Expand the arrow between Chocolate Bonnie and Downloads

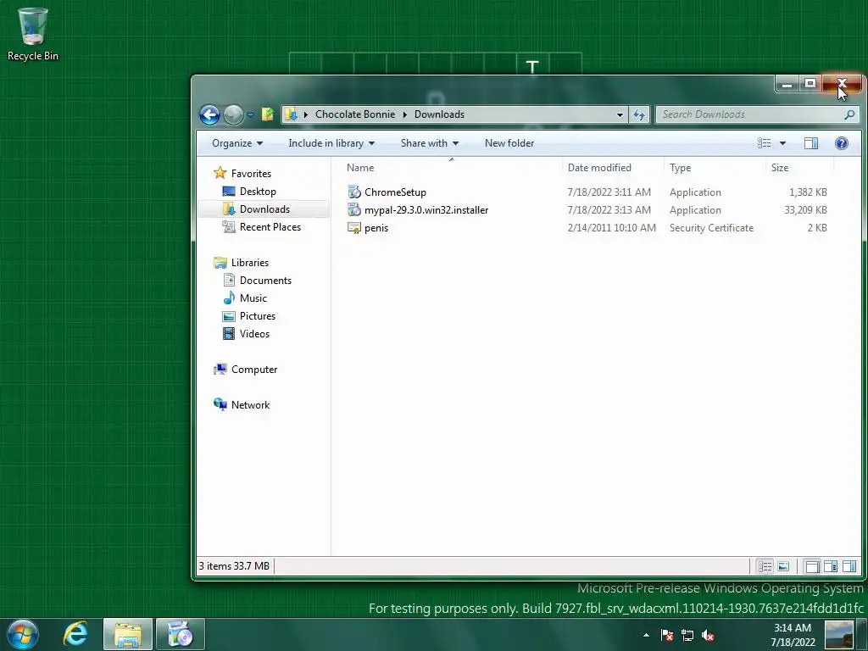tap(404, 114)
